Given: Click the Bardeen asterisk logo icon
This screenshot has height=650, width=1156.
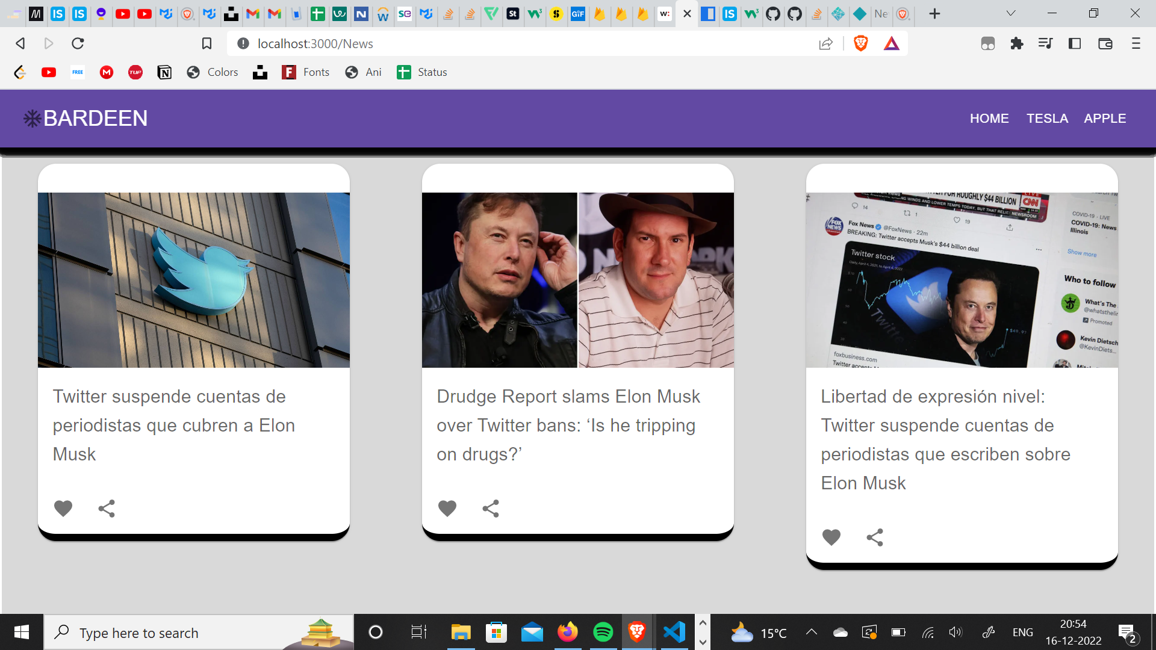Looking at the screenshot, I should tap(32, 118).
